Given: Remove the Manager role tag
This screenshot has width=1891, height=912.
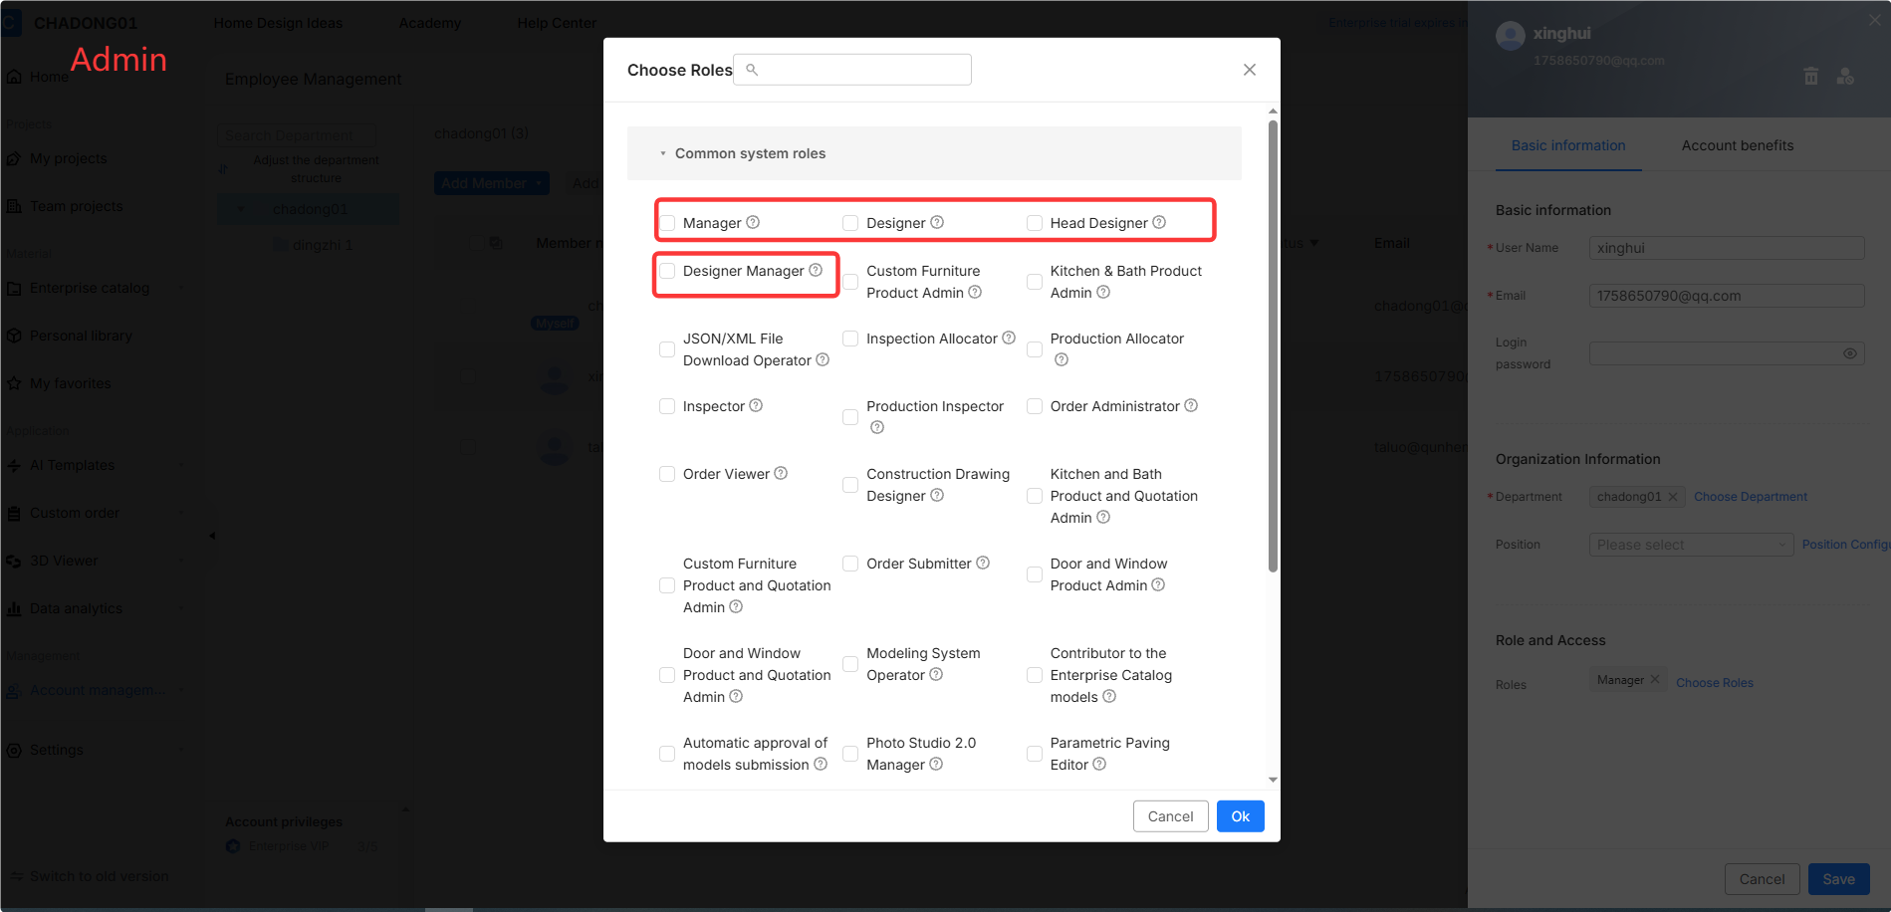Looking at the screenshot, I should click(x=1655, y=679).
